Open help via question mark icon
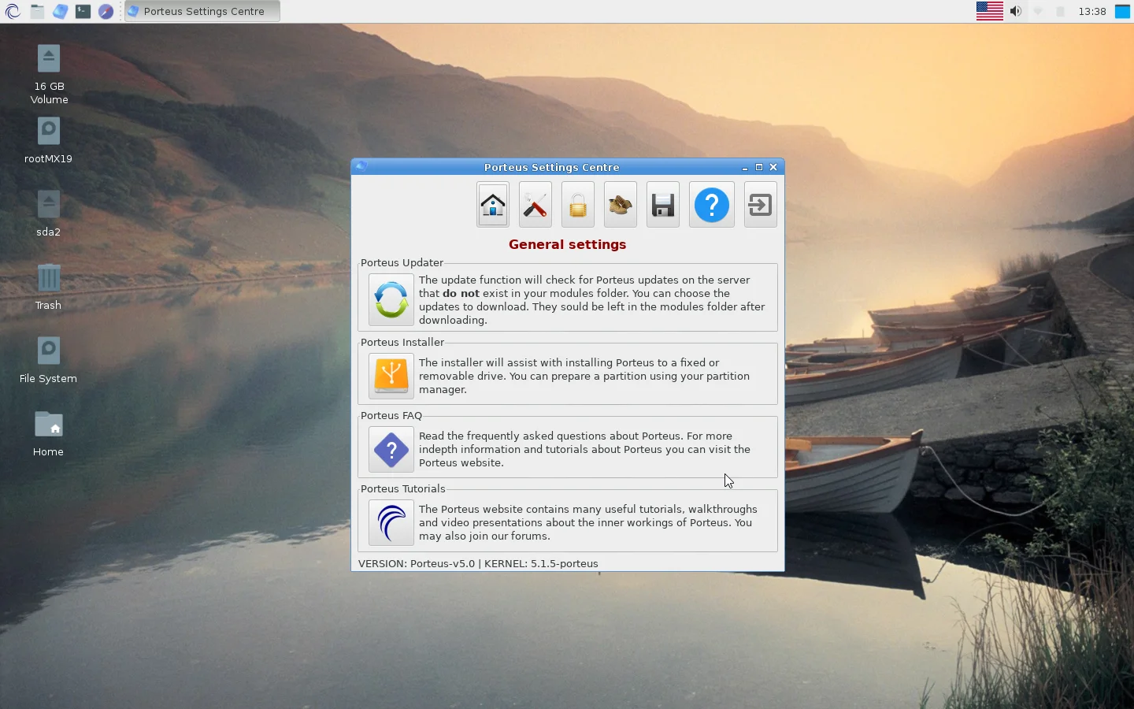1134x709 pixels. click(x=711, y=205)
